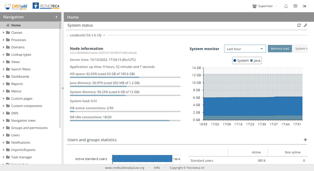Click the logout icon
Image resolution: width=314 pixels, height=171 pixels.
coord(304,6)
